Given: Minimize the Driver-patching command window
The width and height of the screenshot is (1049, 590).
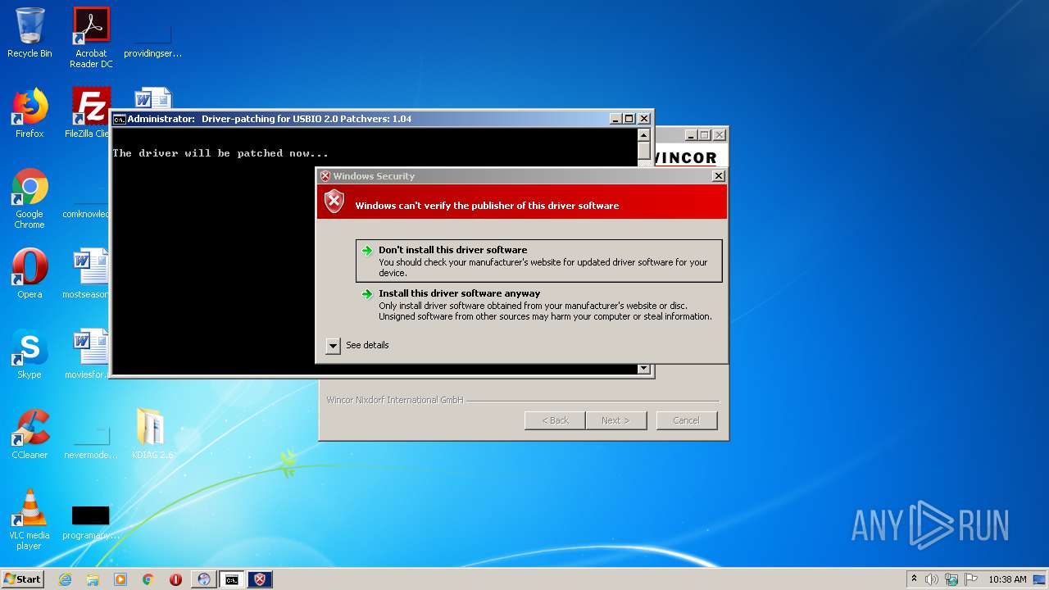Looking at the screenshot, I should [x=615, y=119].
